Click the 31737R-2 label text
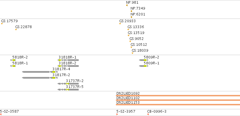This screenshot has height=116, width=240. [75, 81]
